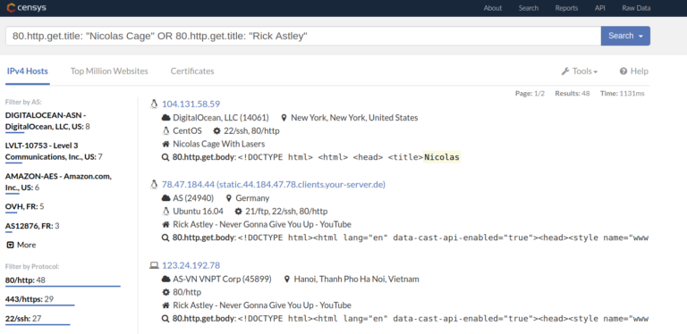Screen dimensions: 687x334
Task: Click the wrench icon beside Tools
Action: click(565, 71)
